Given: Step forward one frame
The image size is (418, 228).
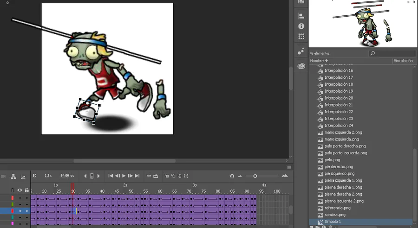Looking at the screenshot, I should click(131, 176).
